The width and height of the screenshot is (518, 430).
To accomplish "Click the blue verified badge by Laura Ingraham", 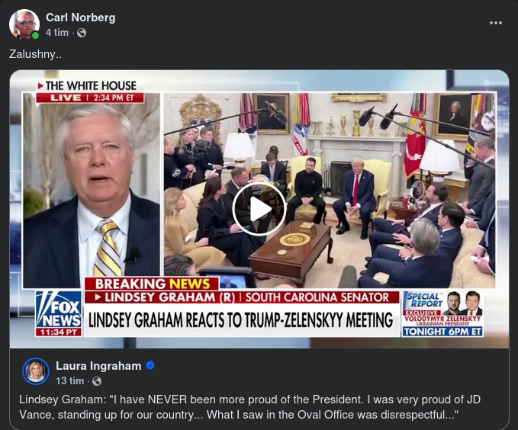I will tap(150, 366).
